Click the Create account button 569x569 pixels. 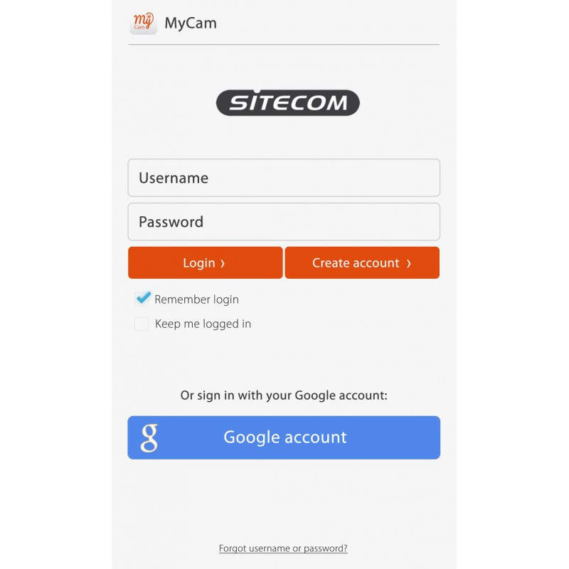tap(362, 262)
